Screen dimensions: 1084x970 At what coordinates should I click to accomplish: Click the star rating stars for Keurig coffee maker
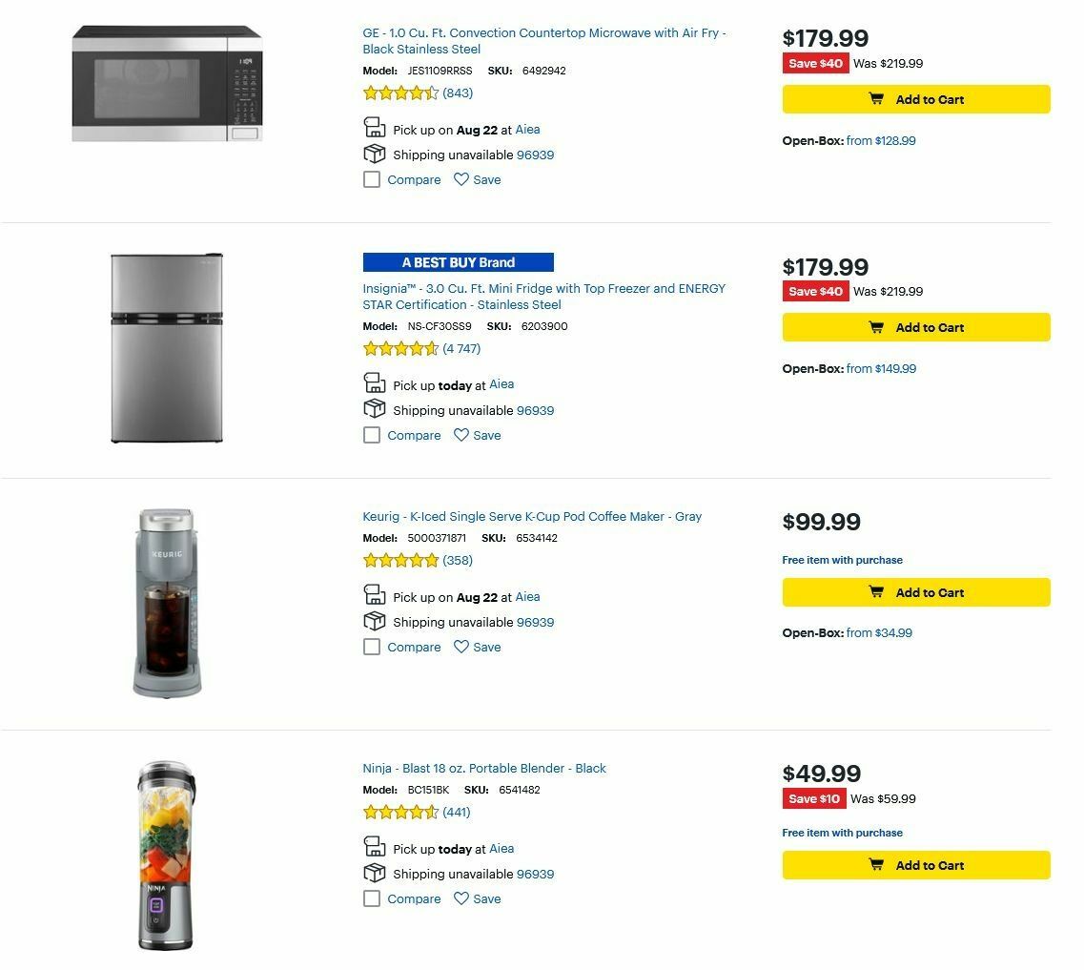[x=399, y=560]
